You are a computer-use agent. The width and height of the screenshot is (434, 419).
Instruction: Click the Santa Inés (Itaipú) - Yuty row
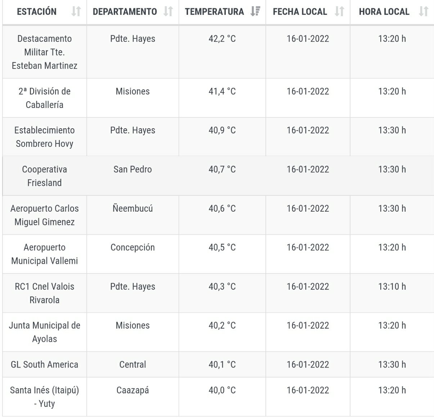click(x=218, y=397)
